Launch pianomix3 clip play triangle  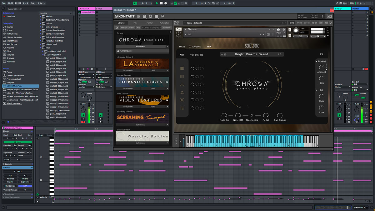pyautogui.click(x=80, y=12)
